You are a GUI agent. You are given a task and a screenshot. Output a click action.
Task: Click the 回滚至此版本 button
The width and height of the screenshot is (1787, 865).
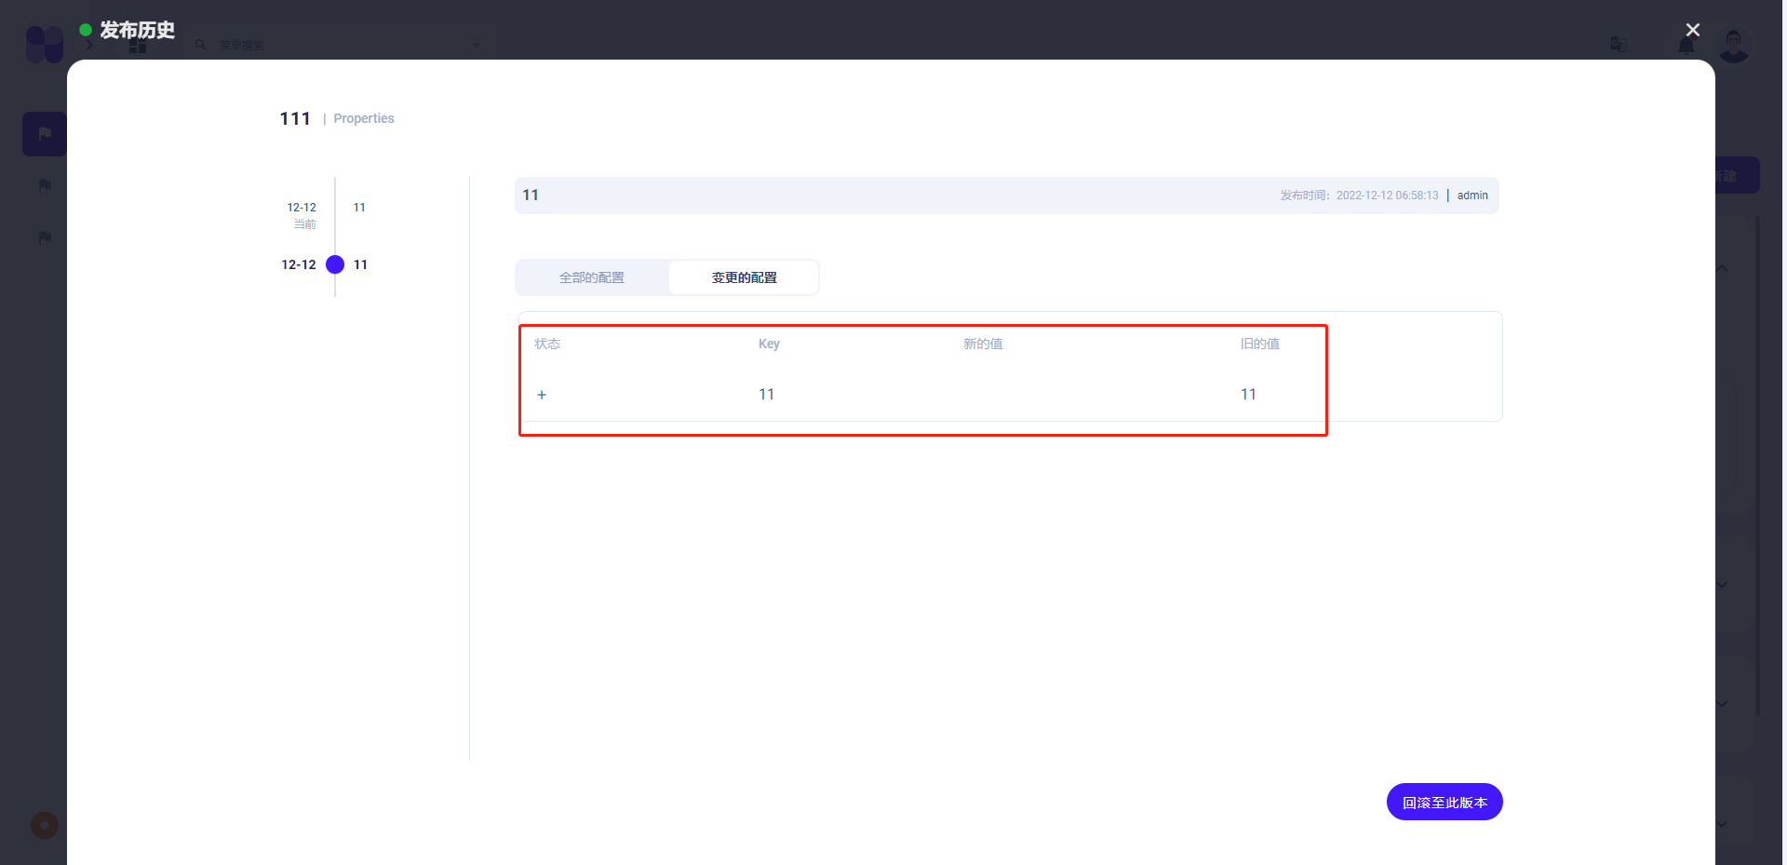(1444, 802)
